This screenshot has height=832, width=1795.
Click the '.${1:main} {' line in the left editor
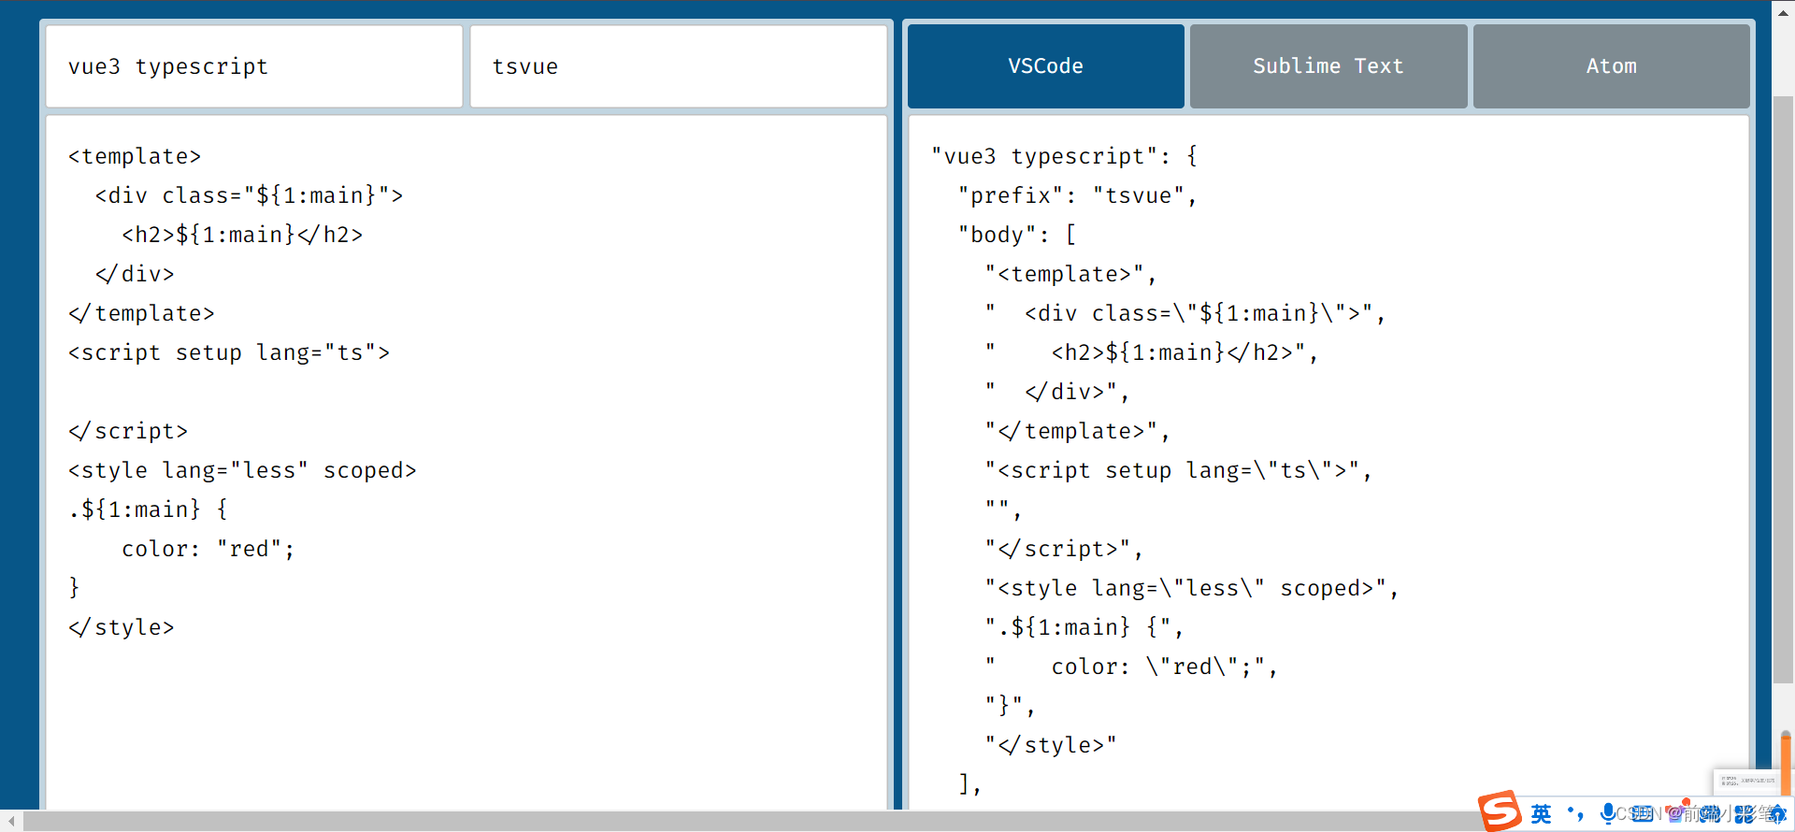pyautogui.click(x=148, y=509)
